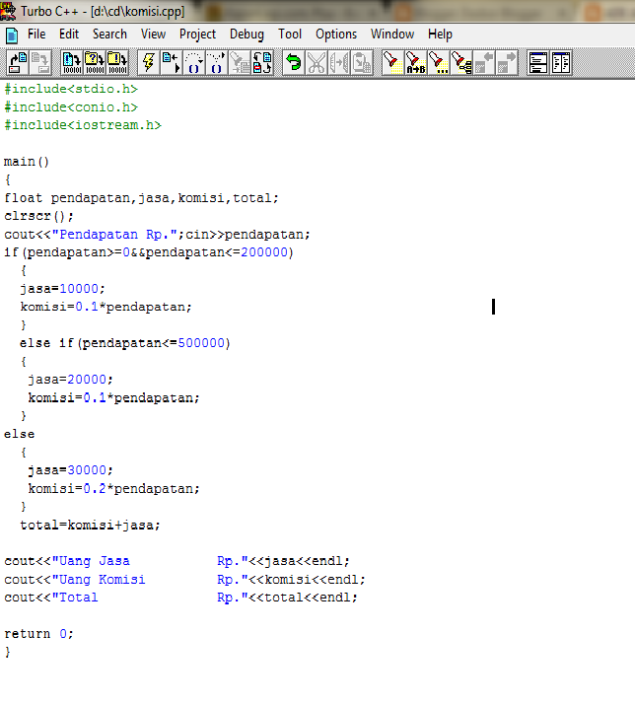Open the Debug menu
The width and height of the screenshot is (635, 705).
pyautogui.click(x=247, y=35)
